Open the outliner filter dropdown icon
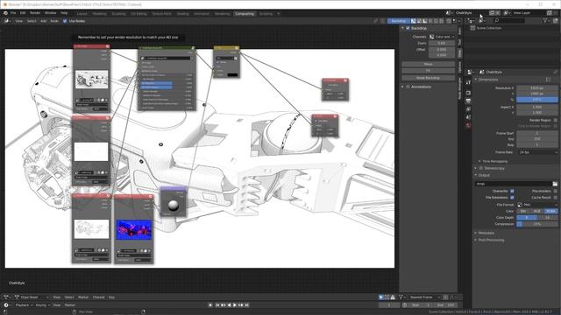The width and height of the screenshot is (561, 315). click(545, 21)
